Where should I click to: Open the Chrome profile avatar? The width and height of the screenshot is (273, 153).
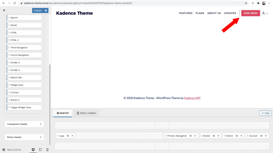pyautogui.click(x=264, y=3)
